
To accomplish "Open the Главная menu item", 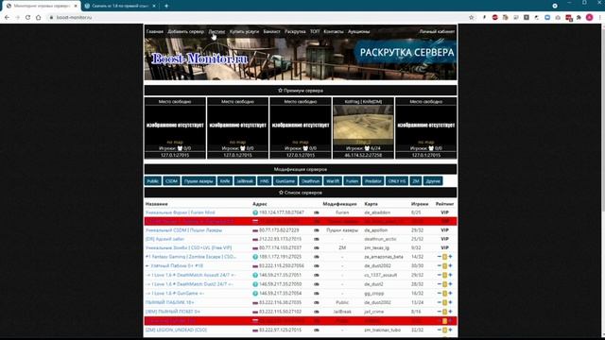I will tap(155, 31).
